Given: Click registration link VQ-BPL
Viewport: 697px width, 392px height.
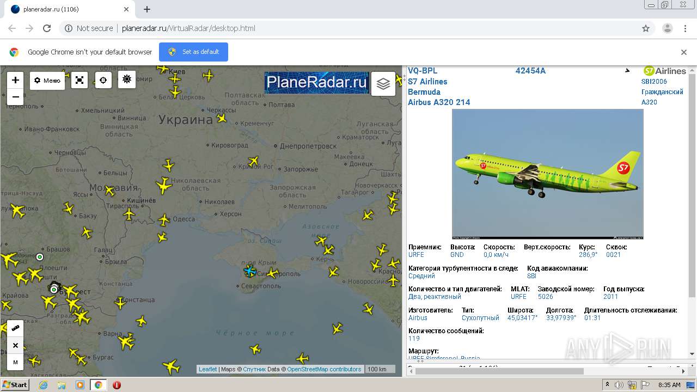Looking at the screenshot, I should point(423,71).
